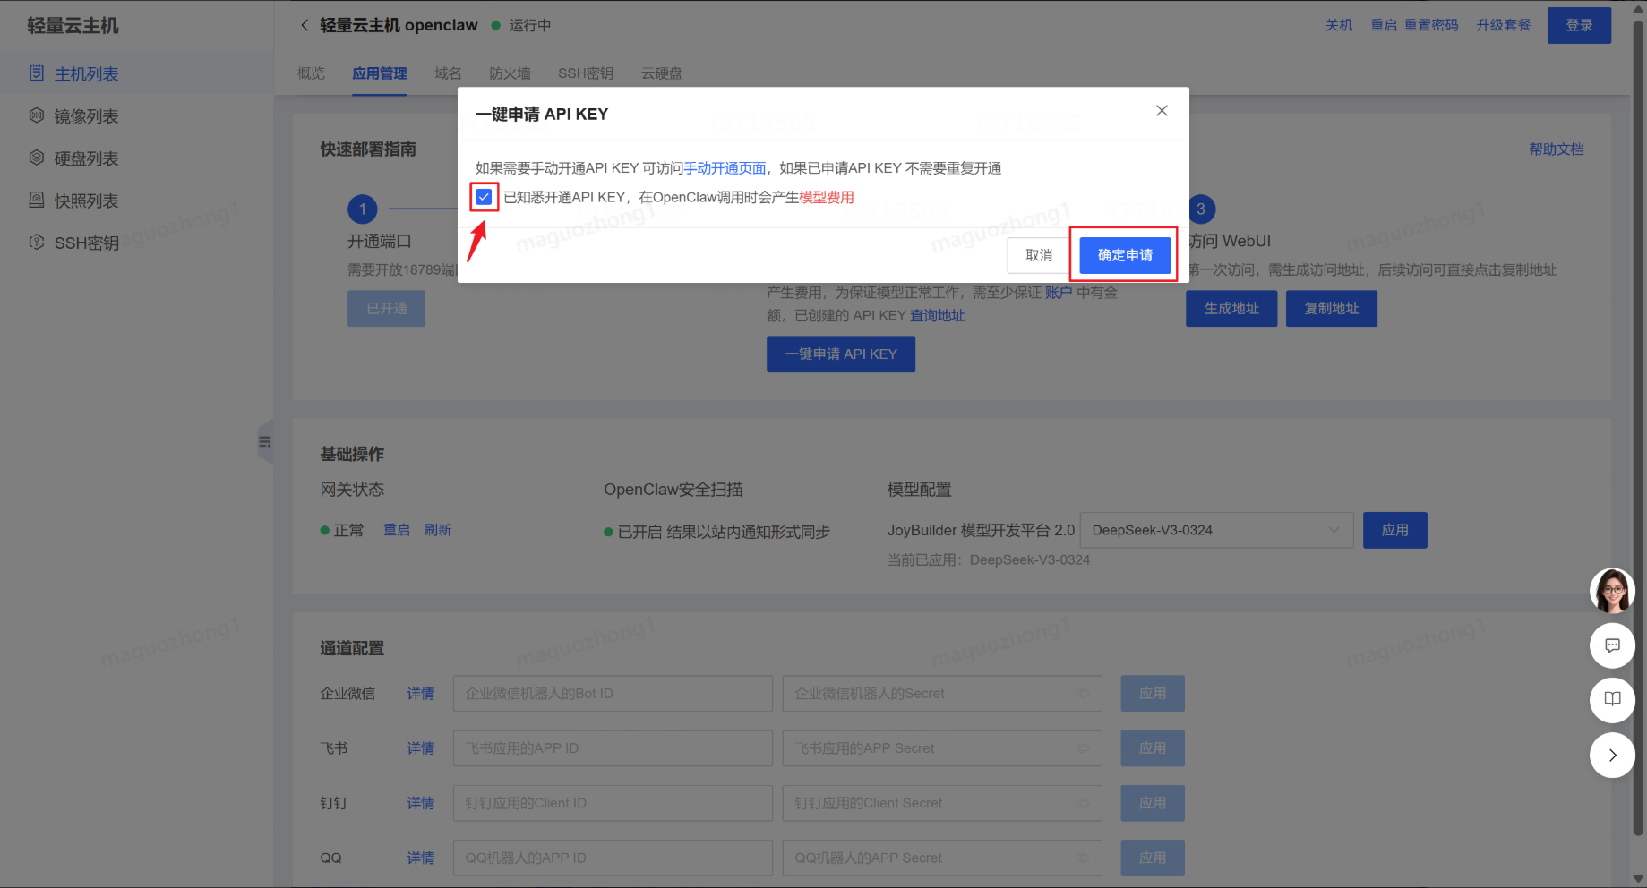Click the image list sidebar icon
Screen dimensions: 1647x888
point(37,115)
